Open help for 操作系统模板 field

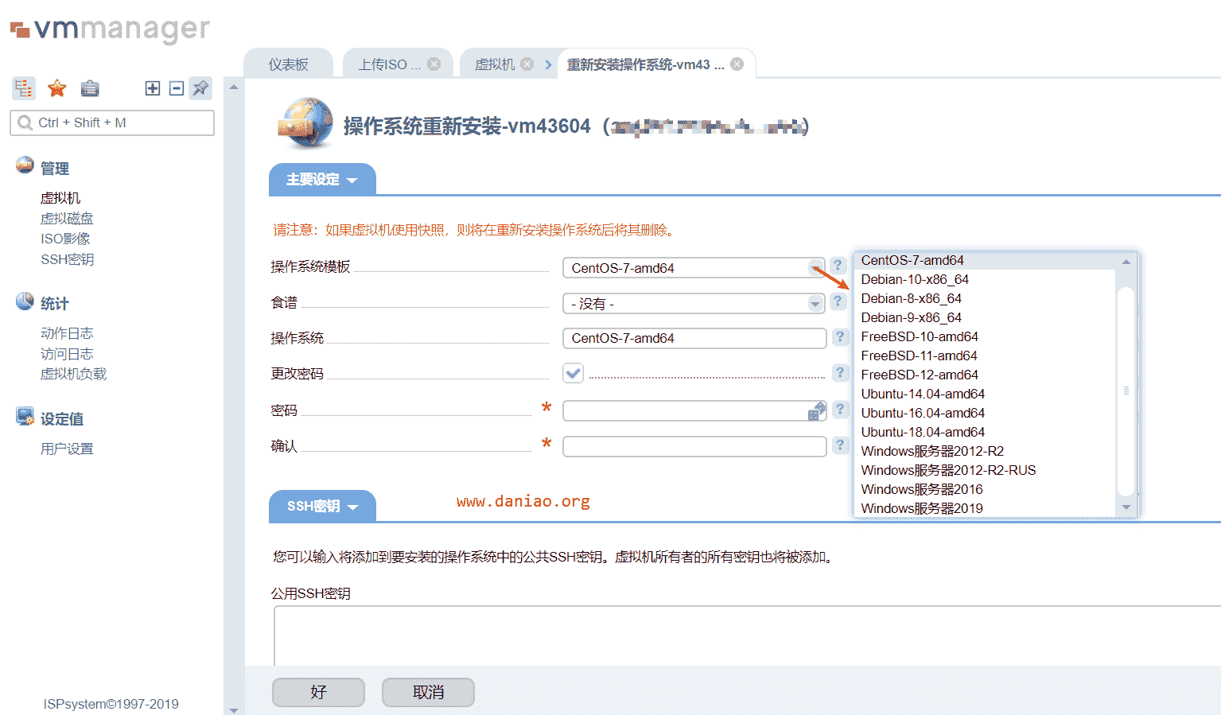click(838, 266)
